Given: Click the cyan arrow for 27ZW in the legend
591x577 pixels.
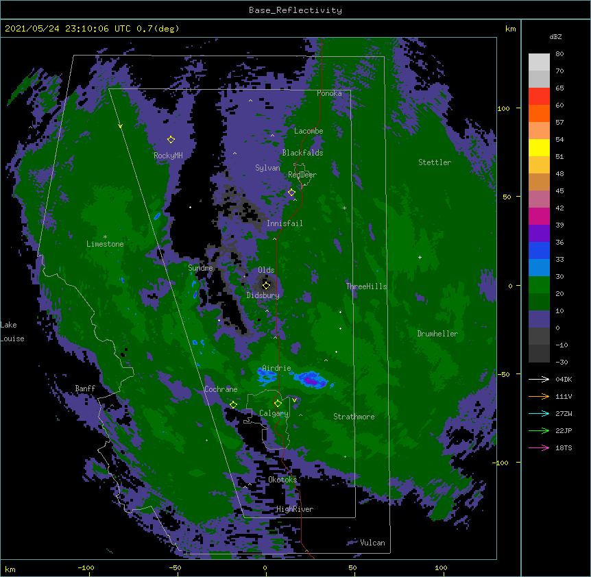Looking at the screenshot, I should pos(539,413).
